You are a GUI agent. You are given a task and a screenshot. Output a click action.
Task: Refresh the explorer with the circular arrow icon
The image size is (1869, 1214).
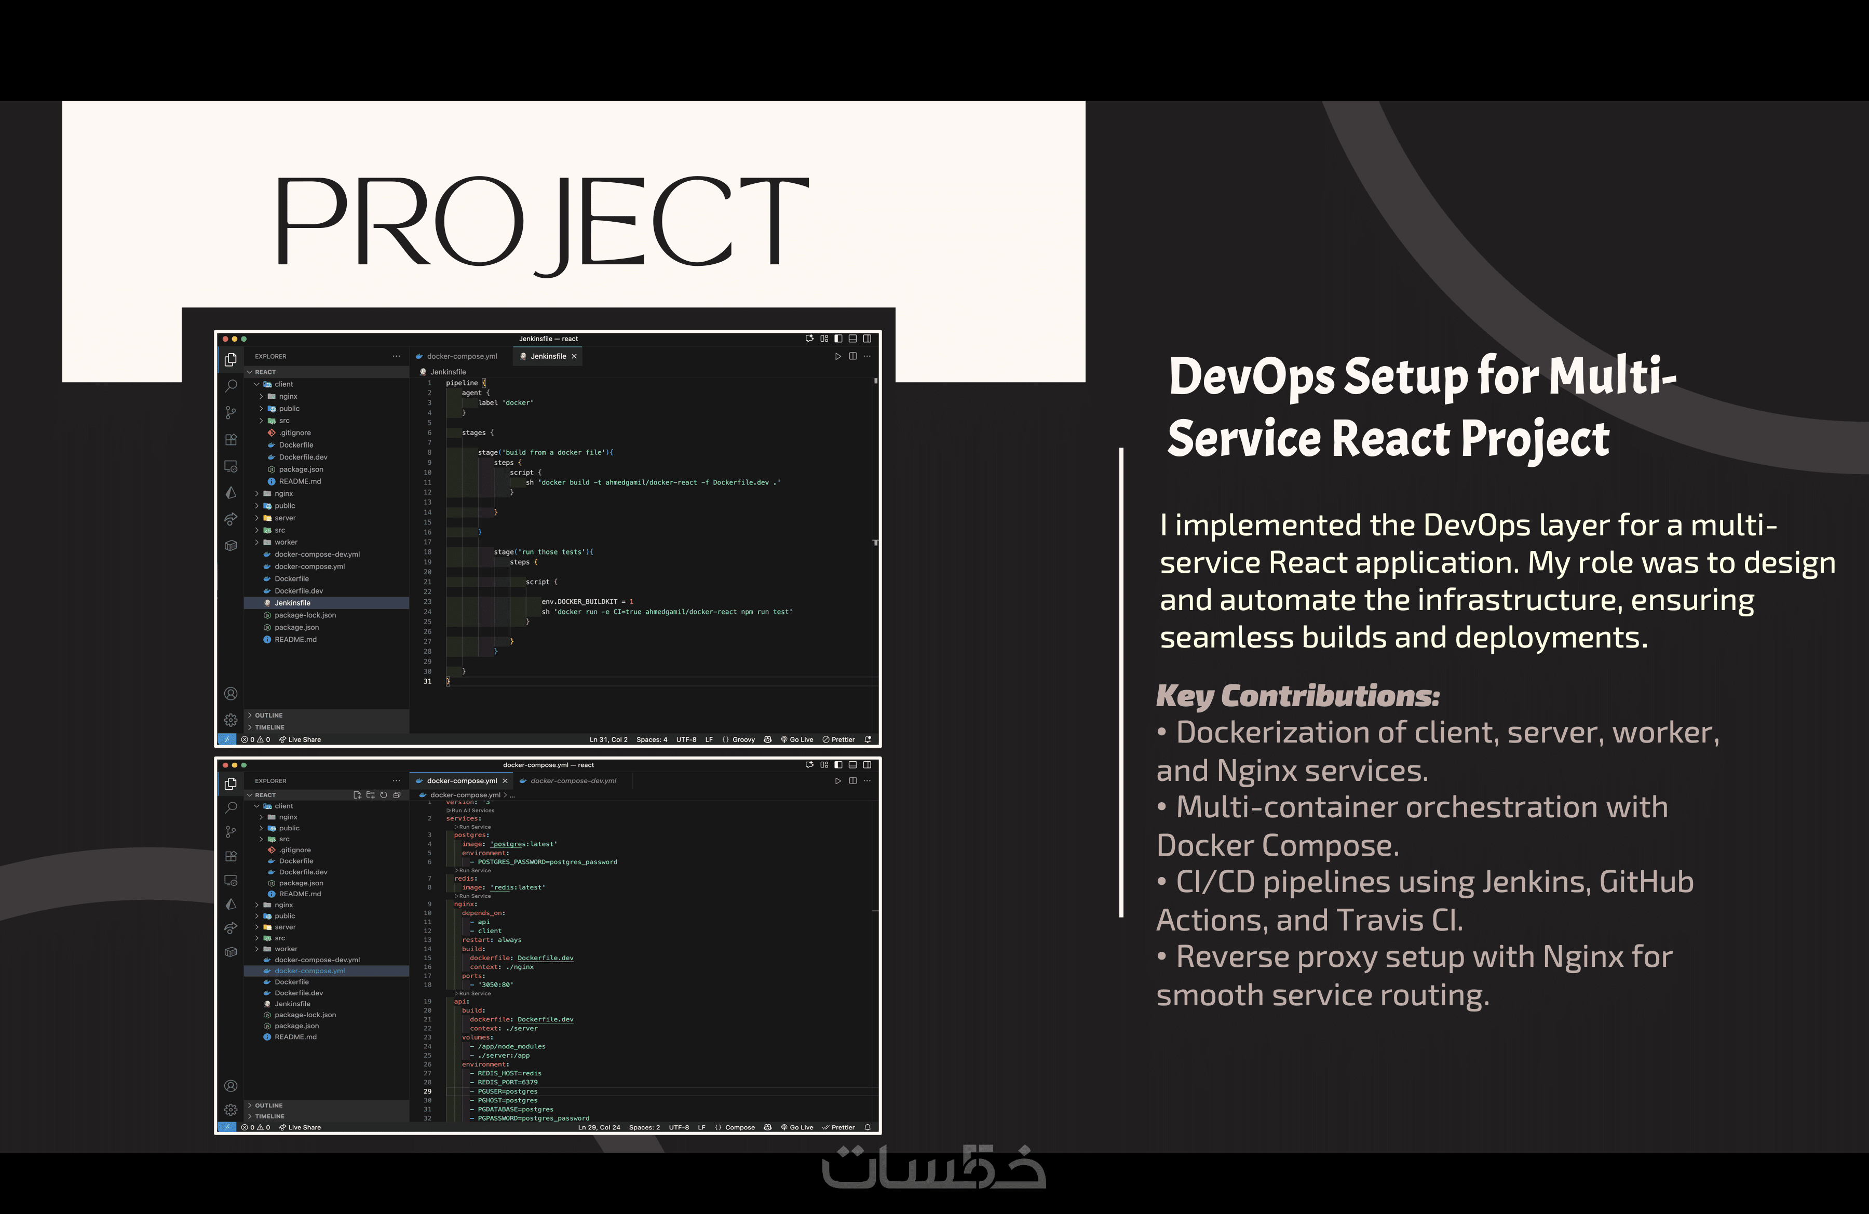[x=383, y=794]
